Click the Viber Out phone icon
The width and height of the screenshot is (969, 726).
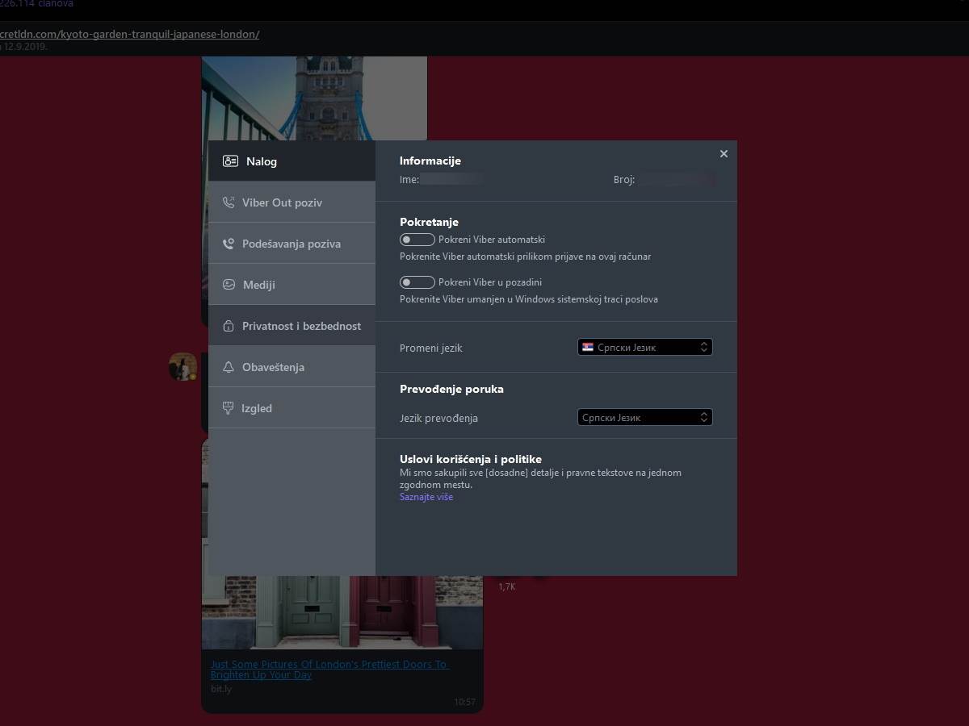coord(228,202)
